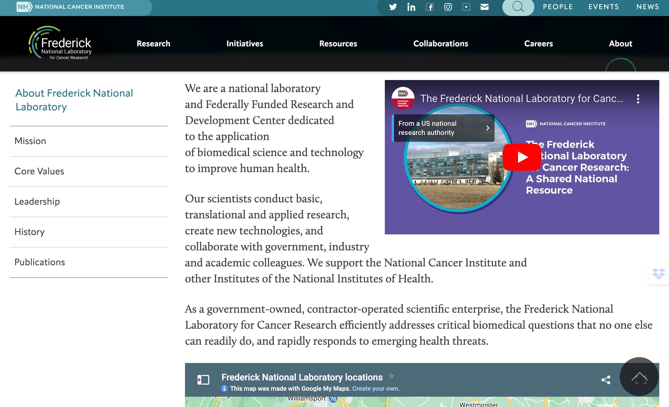Open the Collaborations menu
669x407 pixels.
coord(441,43)
